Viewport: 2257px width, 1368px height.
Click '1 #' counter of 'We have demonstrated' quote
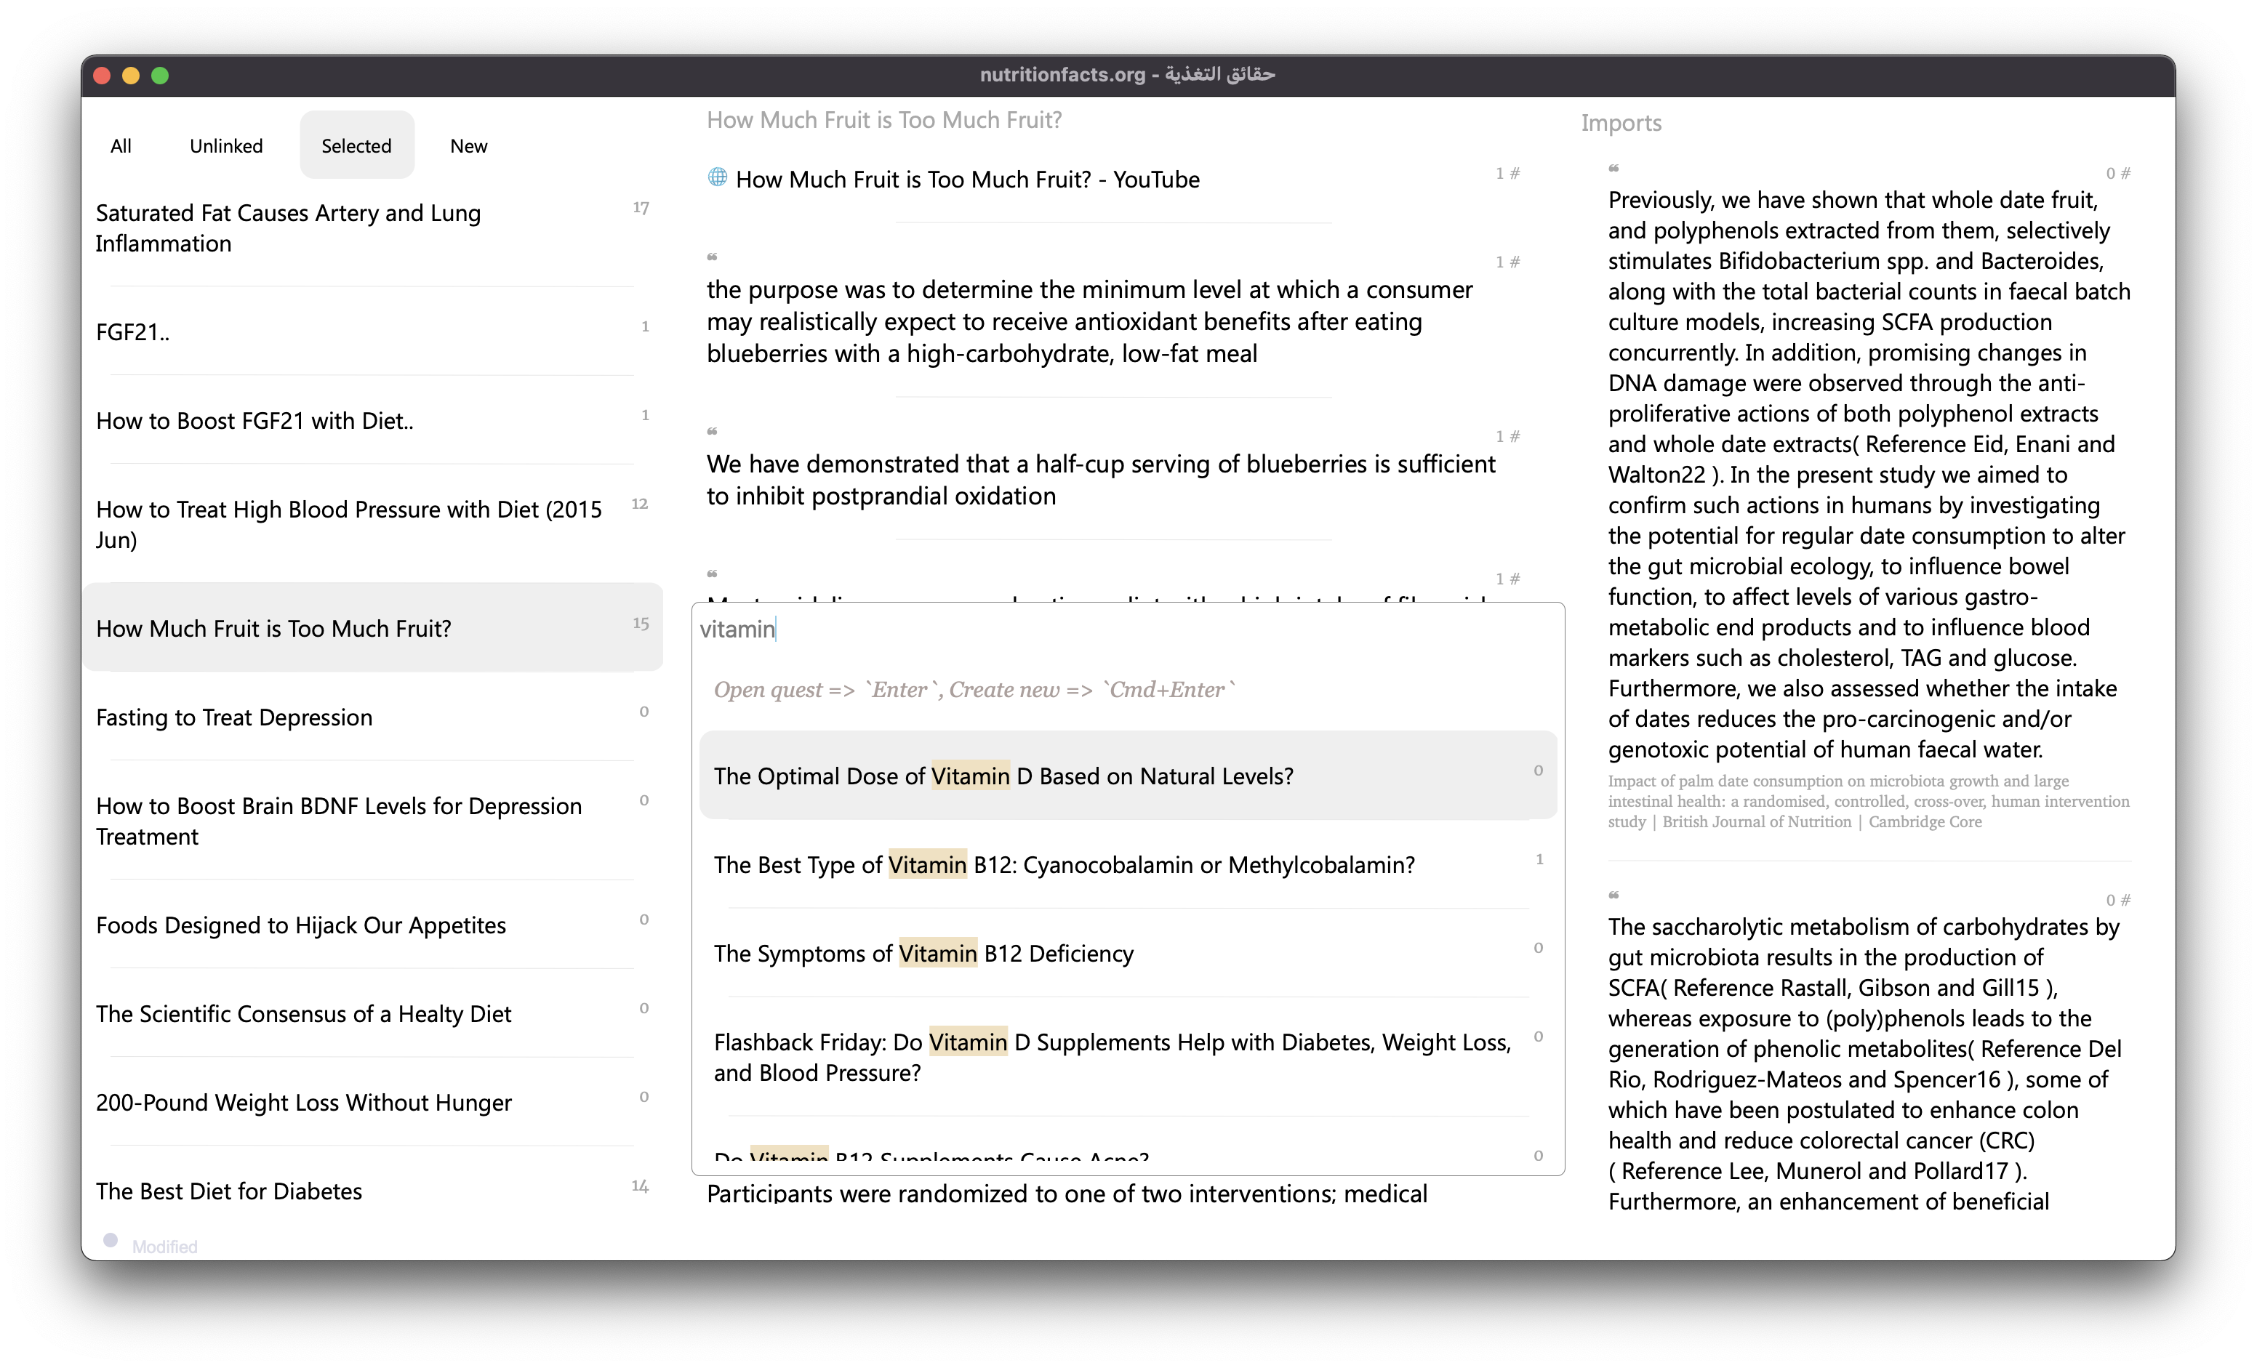[x=1508, y=436]
